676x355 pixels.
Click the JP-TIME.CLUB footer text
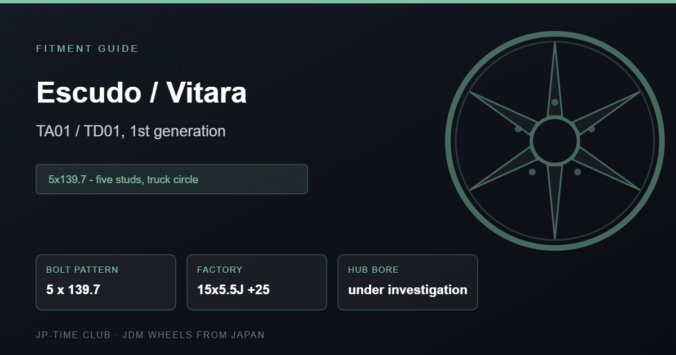pyautogui.click(x=150, y=335)
